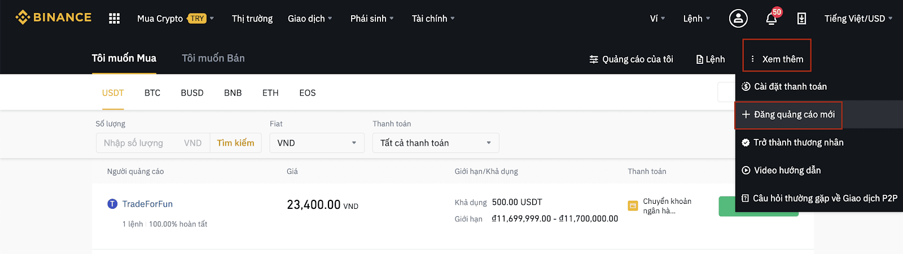Switch to Tôi muốn Bán tab

tap(213, 58)
